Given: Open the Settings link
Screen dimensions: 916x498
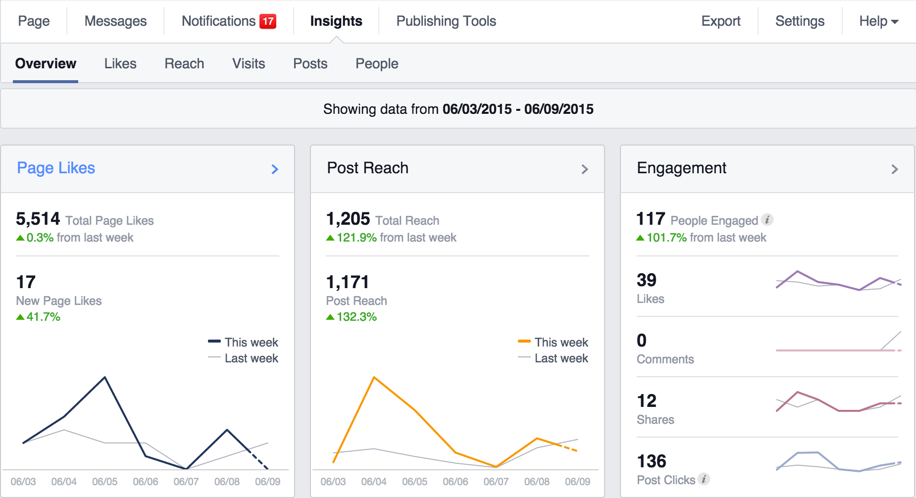Looking at the screenshot, I should [800, 21].
